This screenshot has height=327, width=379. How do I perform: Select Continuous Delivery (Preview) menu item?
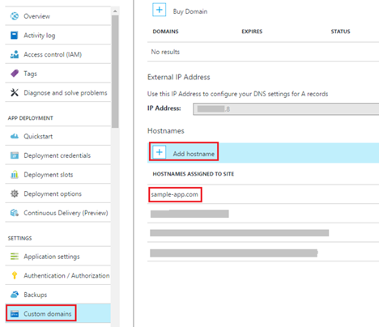point(57,213)
